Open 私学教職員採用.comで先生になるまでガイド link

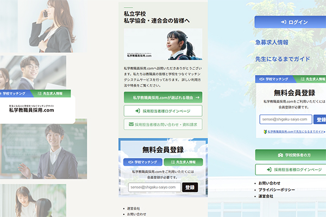[x=296, y=131]
